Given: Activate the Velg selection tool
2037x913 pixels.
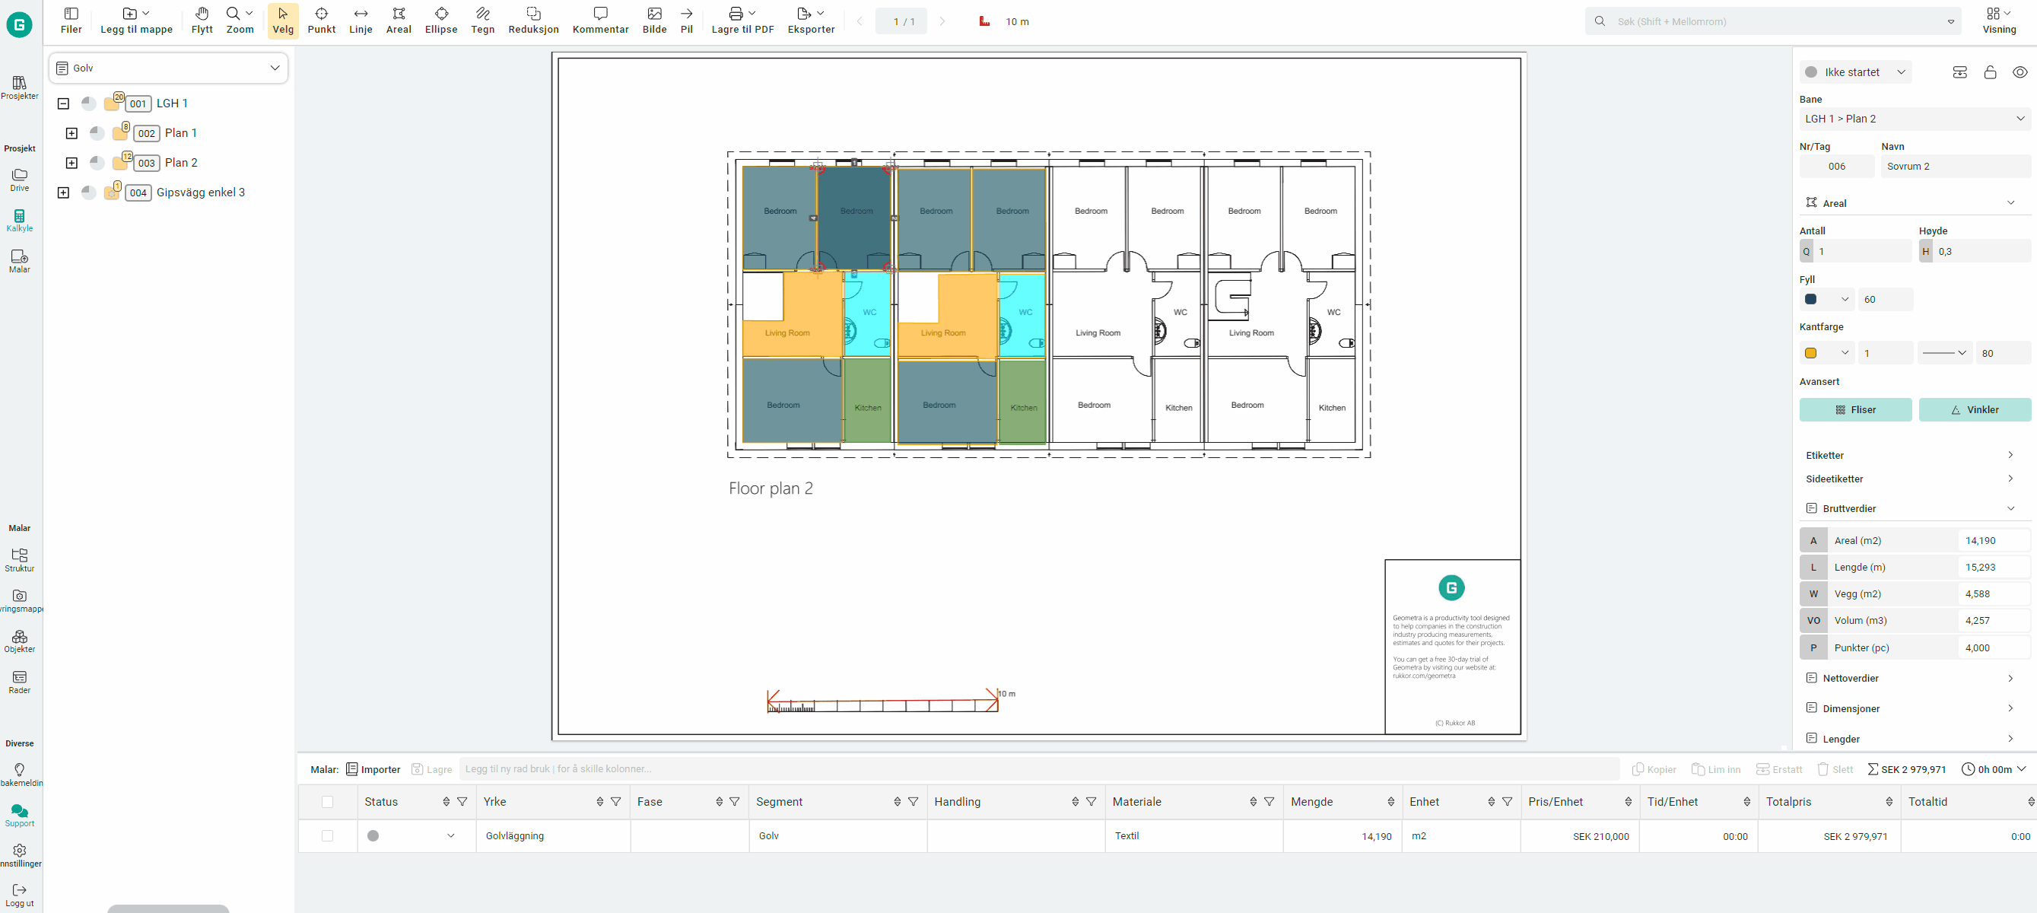Looking at the screenshot, I should (283, 21).
